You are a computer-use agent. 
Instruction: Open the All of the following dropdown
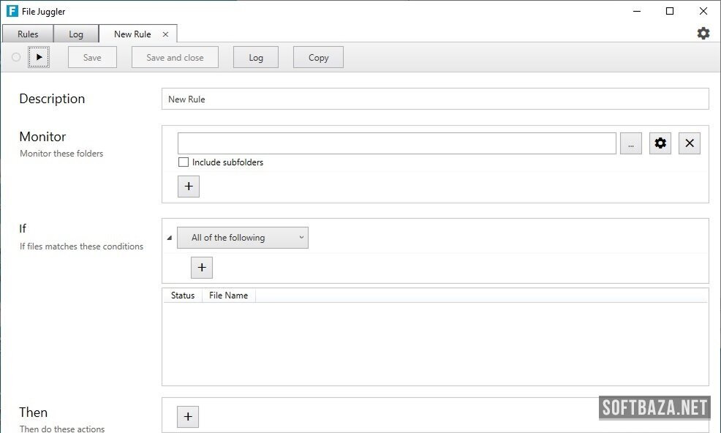[242, 238]
